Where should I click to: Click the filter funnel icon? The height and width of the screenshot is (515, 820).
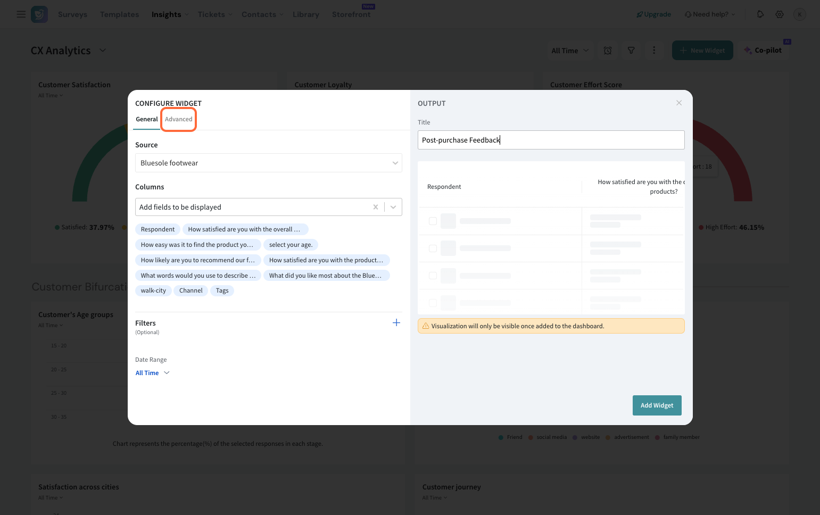631,51
